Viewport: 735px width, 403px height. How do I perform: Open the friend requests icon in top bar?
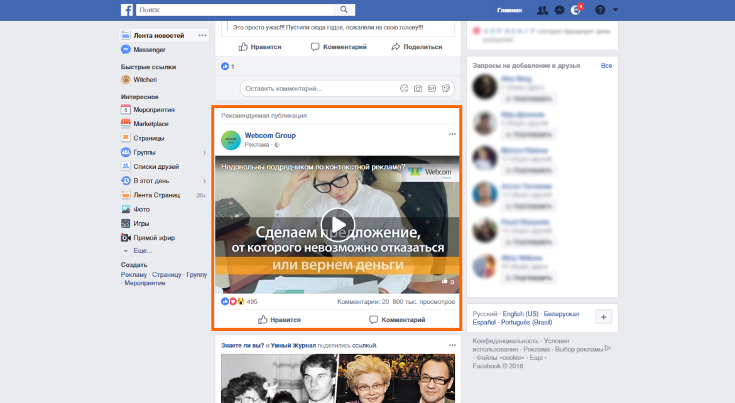tap(542, 10)
